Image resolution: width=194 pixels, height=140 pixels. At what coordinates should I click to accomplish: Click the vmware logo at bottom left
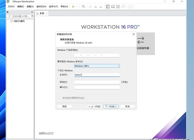46,133
